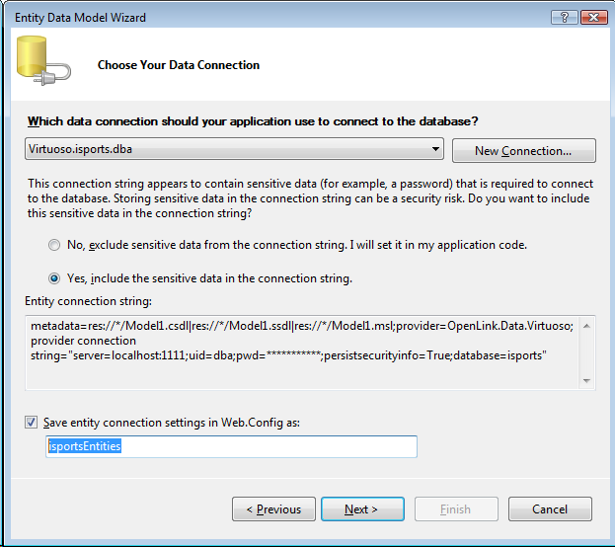Focus the isportsEntities name input field
The width and height of the screenshot is (615, 547).
(232, 447)
